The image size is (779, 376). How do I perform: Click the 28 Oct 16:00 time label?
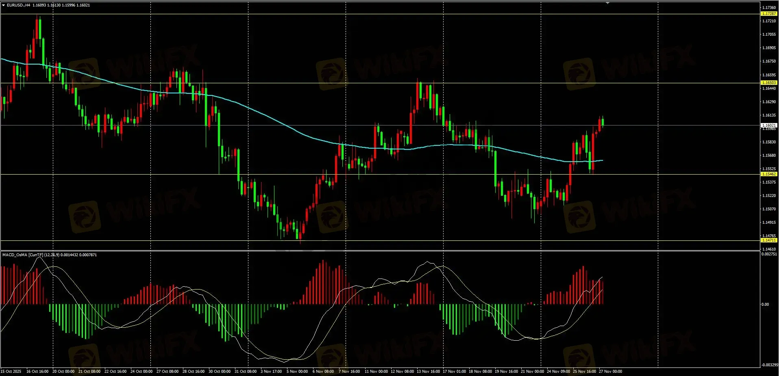click(194, 372)
